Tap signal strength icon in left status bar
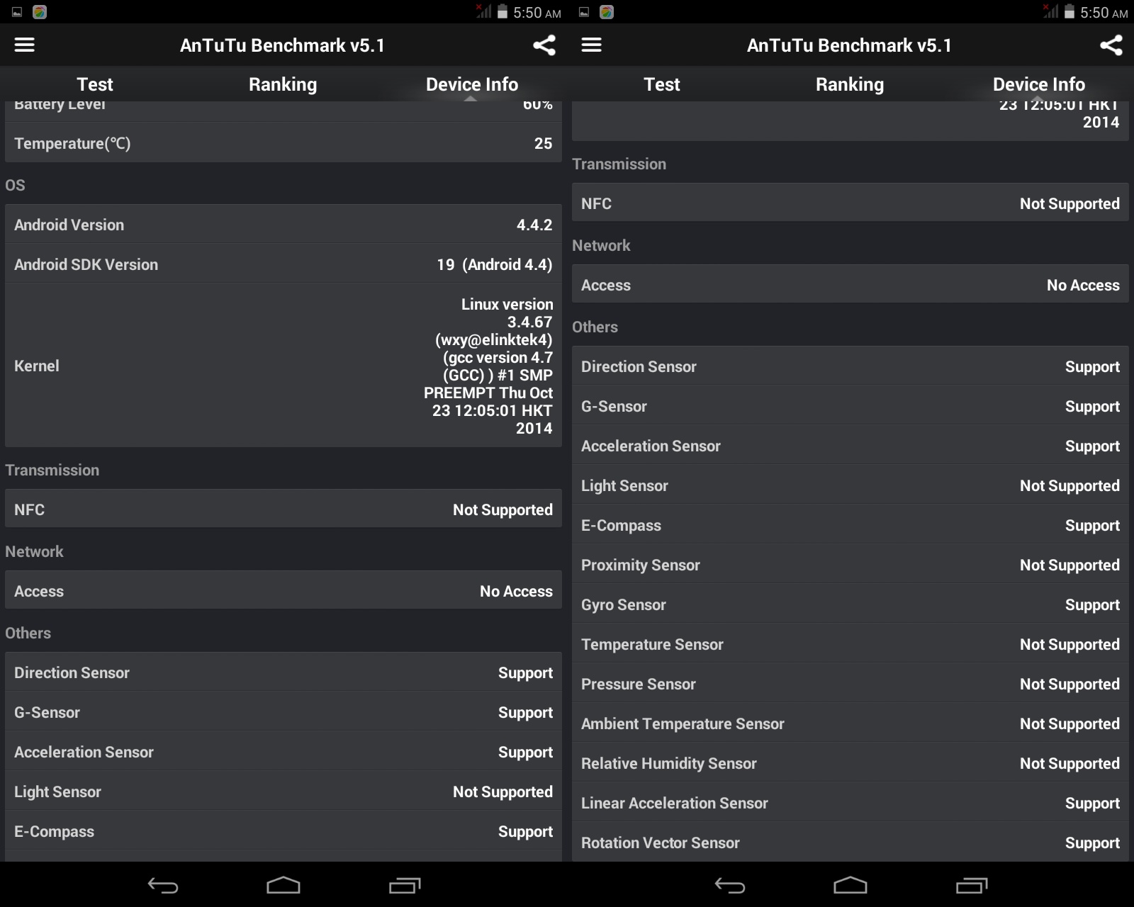 click(x=484, y=11)
